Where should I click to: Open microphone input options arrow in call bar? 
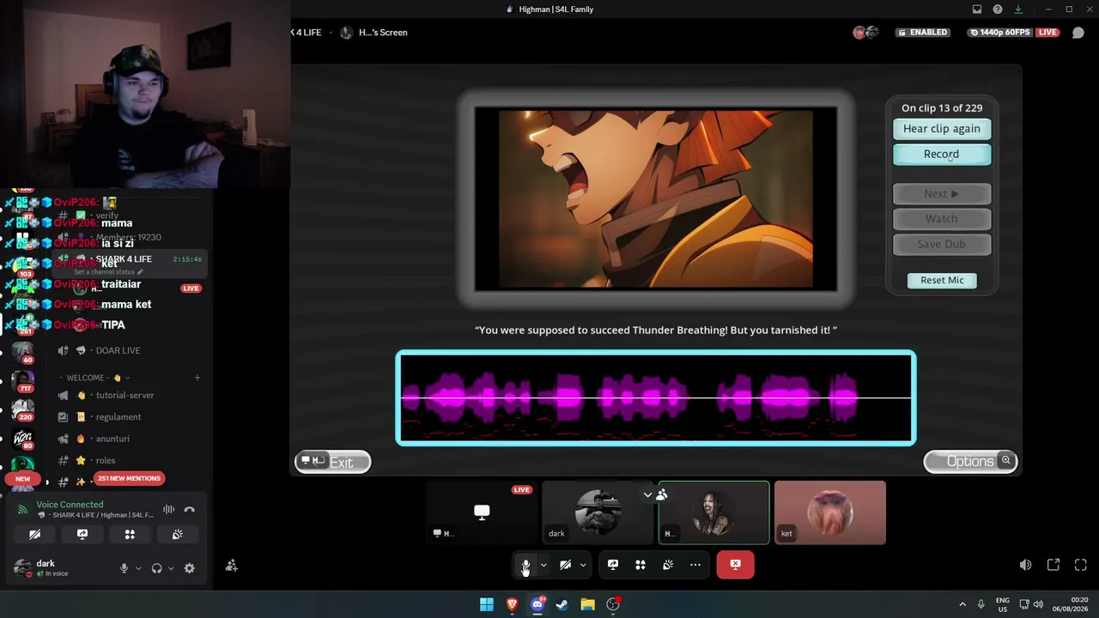point(543,565)
